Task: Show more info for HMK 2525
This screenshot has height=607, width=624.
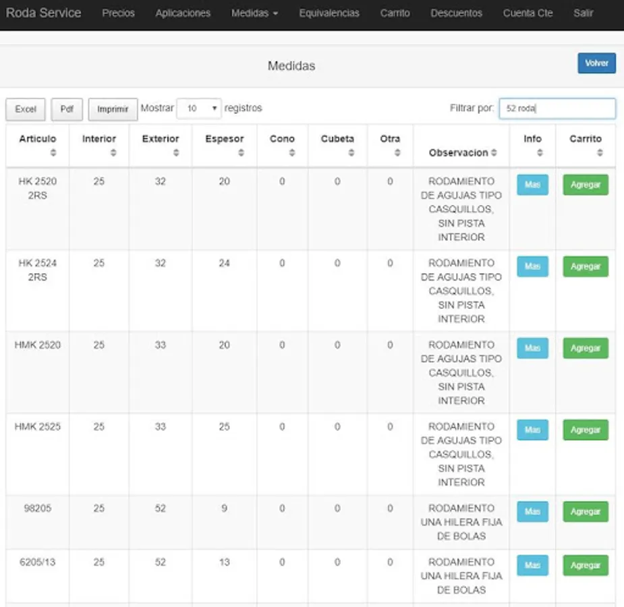Action: tap(532, 430)
